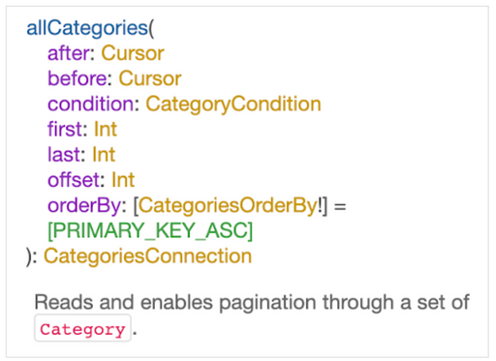Open Cursor type of after argument
This screenshot has height=361, width=496.
coord(133,53)
